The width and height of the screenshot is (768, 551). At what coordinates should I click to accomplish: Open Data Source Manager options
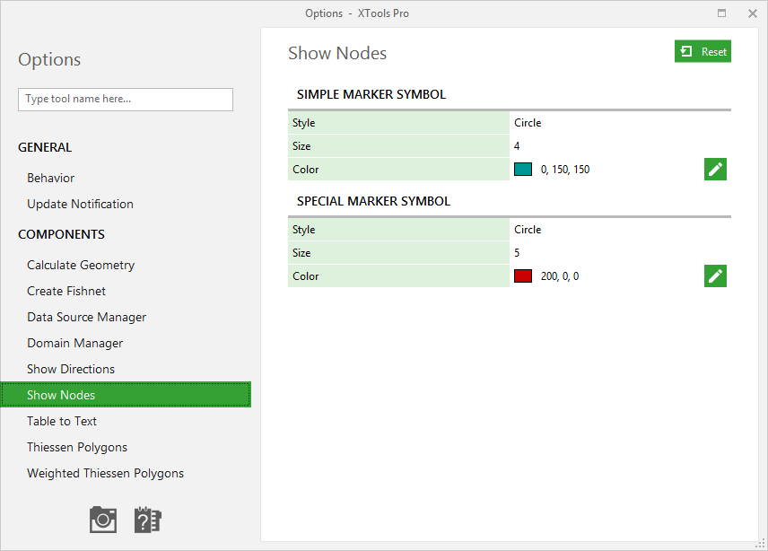click(87, 317)
